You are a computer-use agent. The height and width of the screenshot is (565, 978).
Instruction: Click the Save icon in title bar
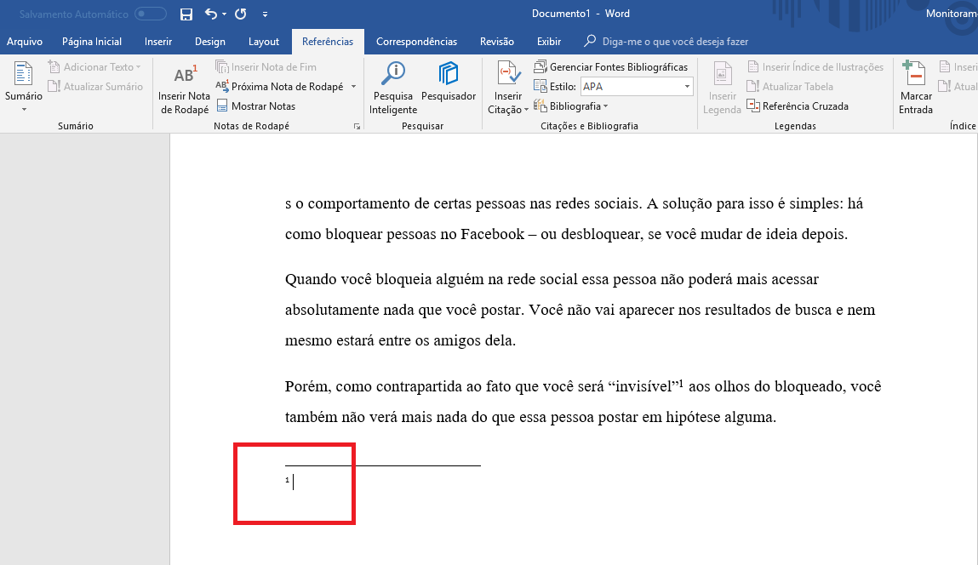(186, 14)
